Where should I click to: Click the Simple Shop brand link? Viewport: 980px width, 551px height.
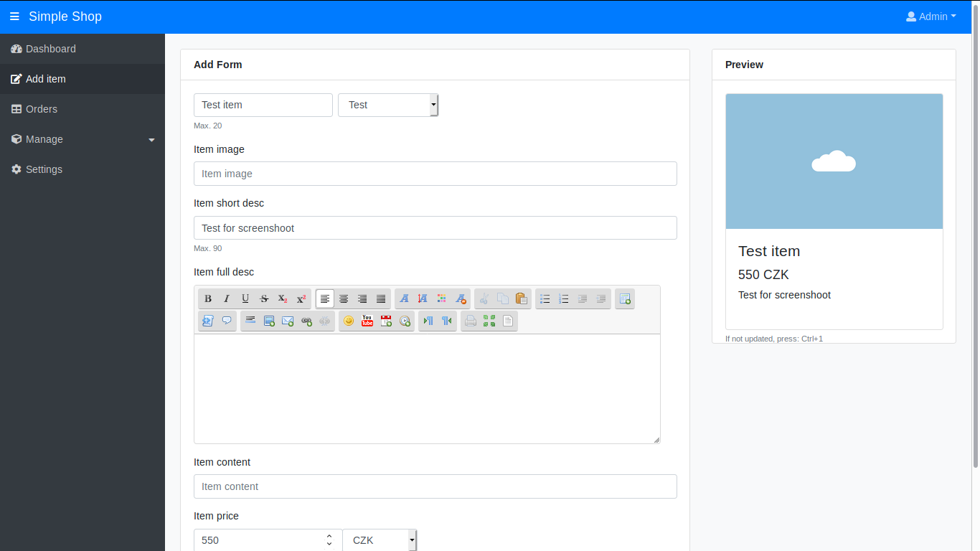[65, 17]
